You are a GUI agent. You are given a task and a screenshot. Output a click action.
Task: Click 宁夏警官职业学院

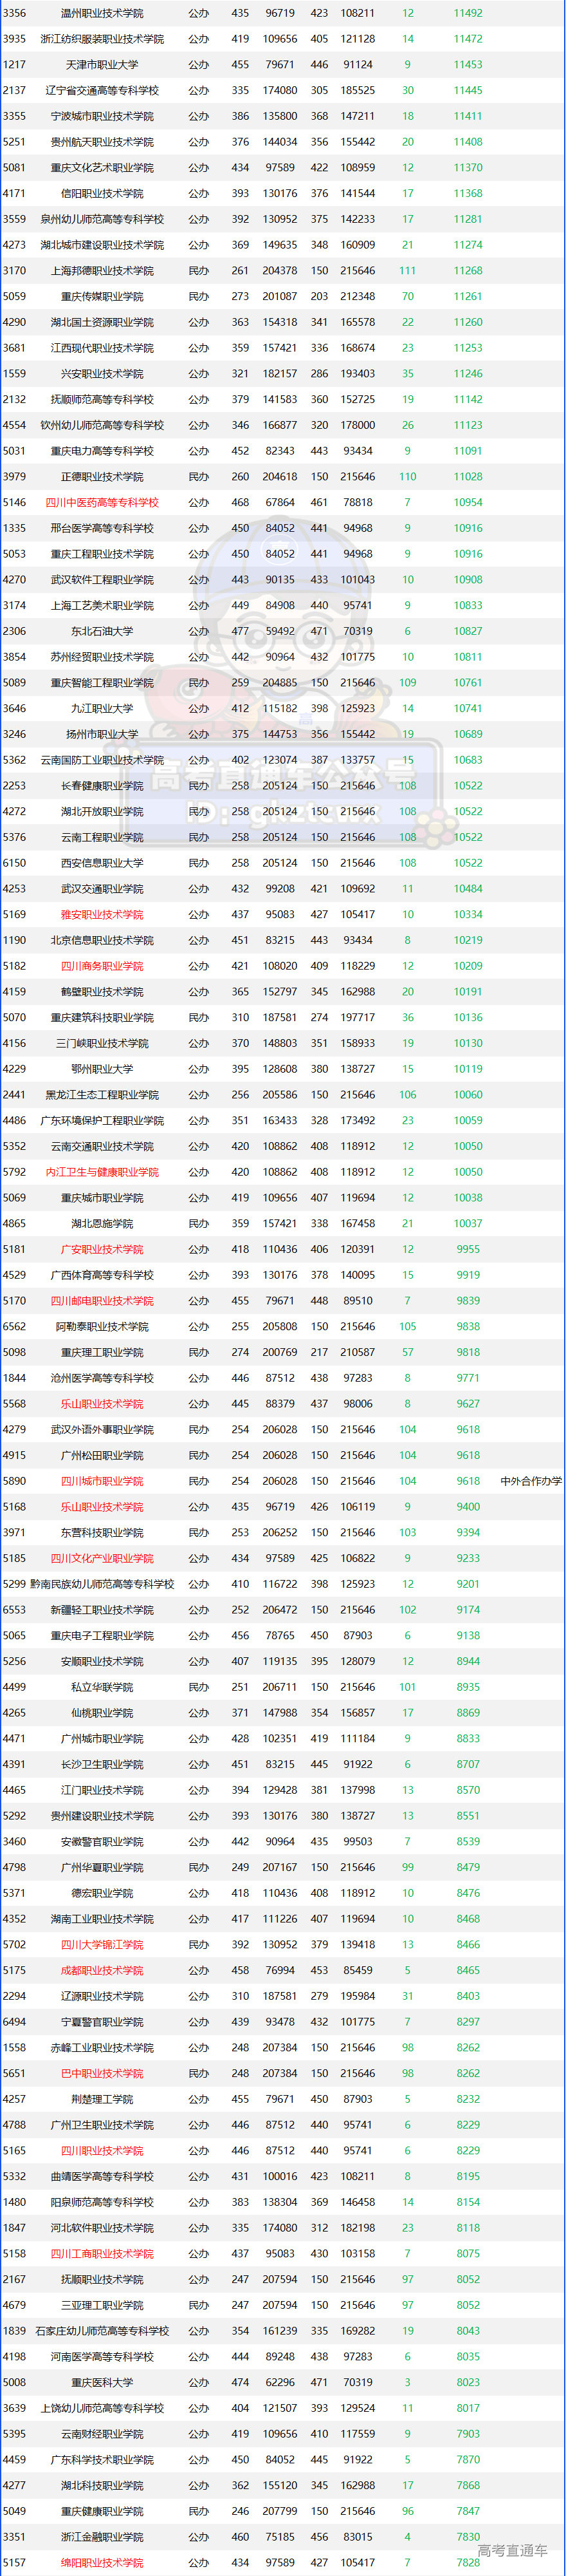[x=102, y=2023]
